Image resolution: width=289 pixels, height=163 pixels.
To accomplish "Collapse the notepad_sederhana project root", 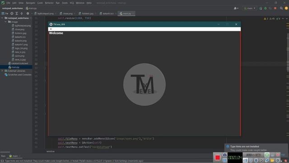I will point(2,18).
